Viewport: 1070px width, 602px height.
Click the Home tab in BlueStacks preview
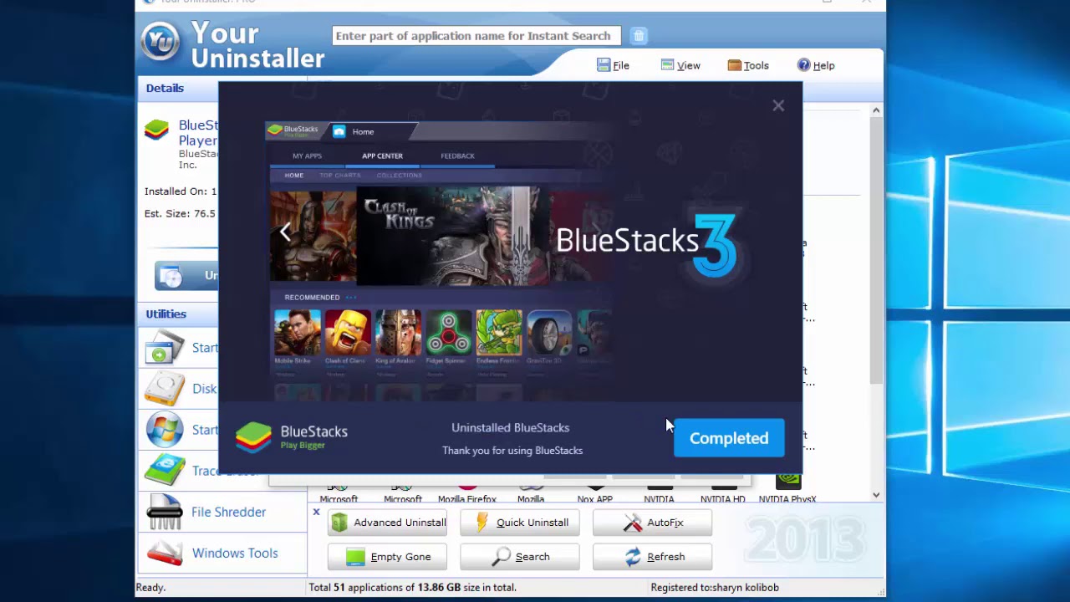[x=363, y=131]
